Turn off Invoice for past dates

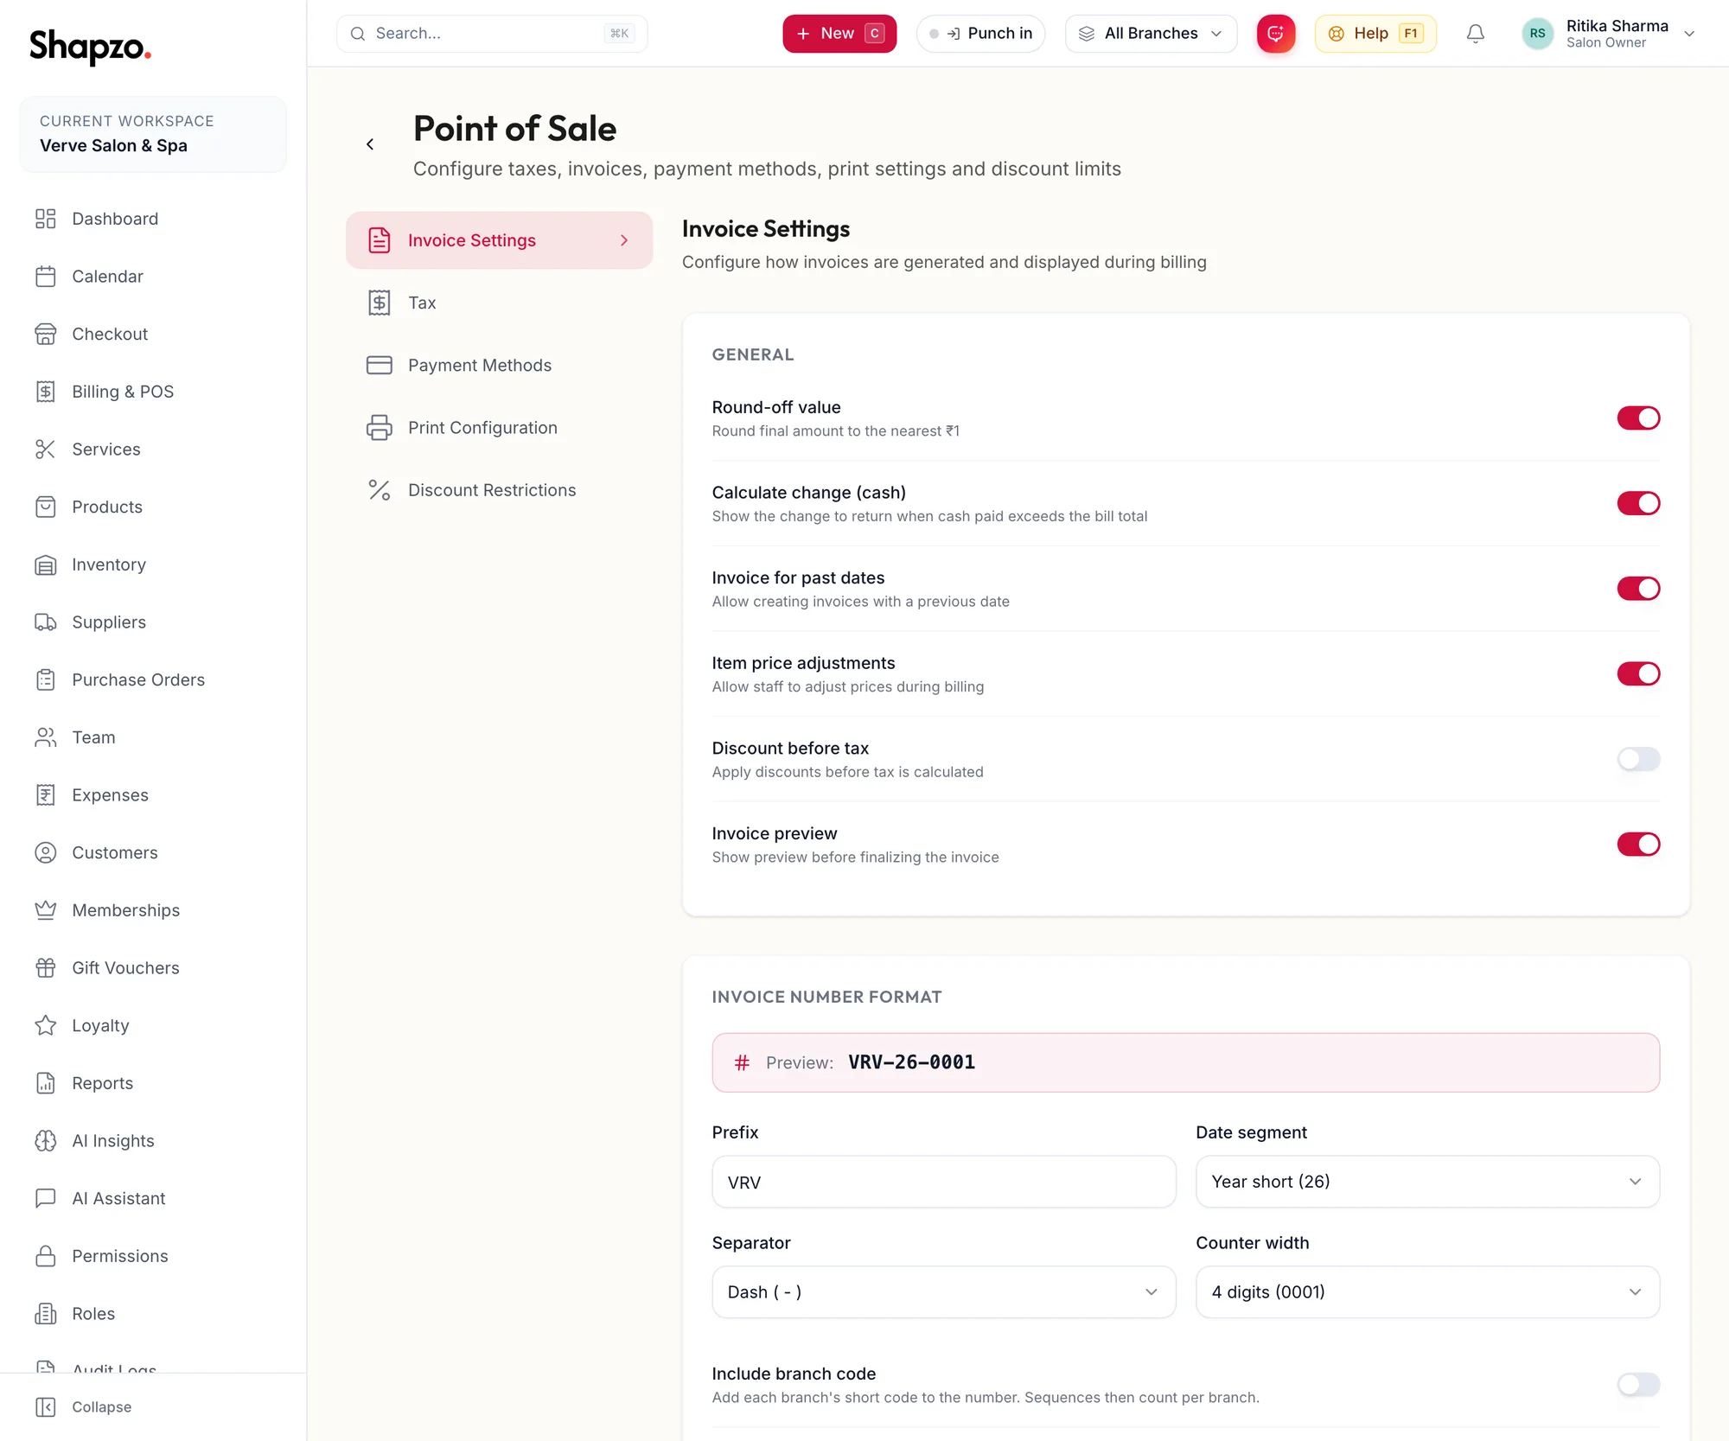pos(1638,589)
